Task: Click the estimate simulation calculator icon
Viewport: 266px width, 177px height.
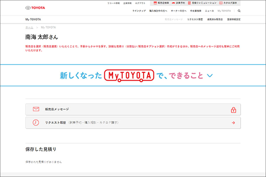Action: pyautogui.click(x=189, y=3)
